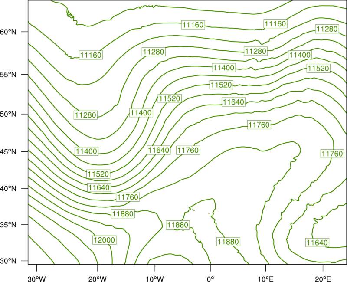347x282 pixels.
Task: Click the 20°E longitude axis label
Action: point(323,279)
